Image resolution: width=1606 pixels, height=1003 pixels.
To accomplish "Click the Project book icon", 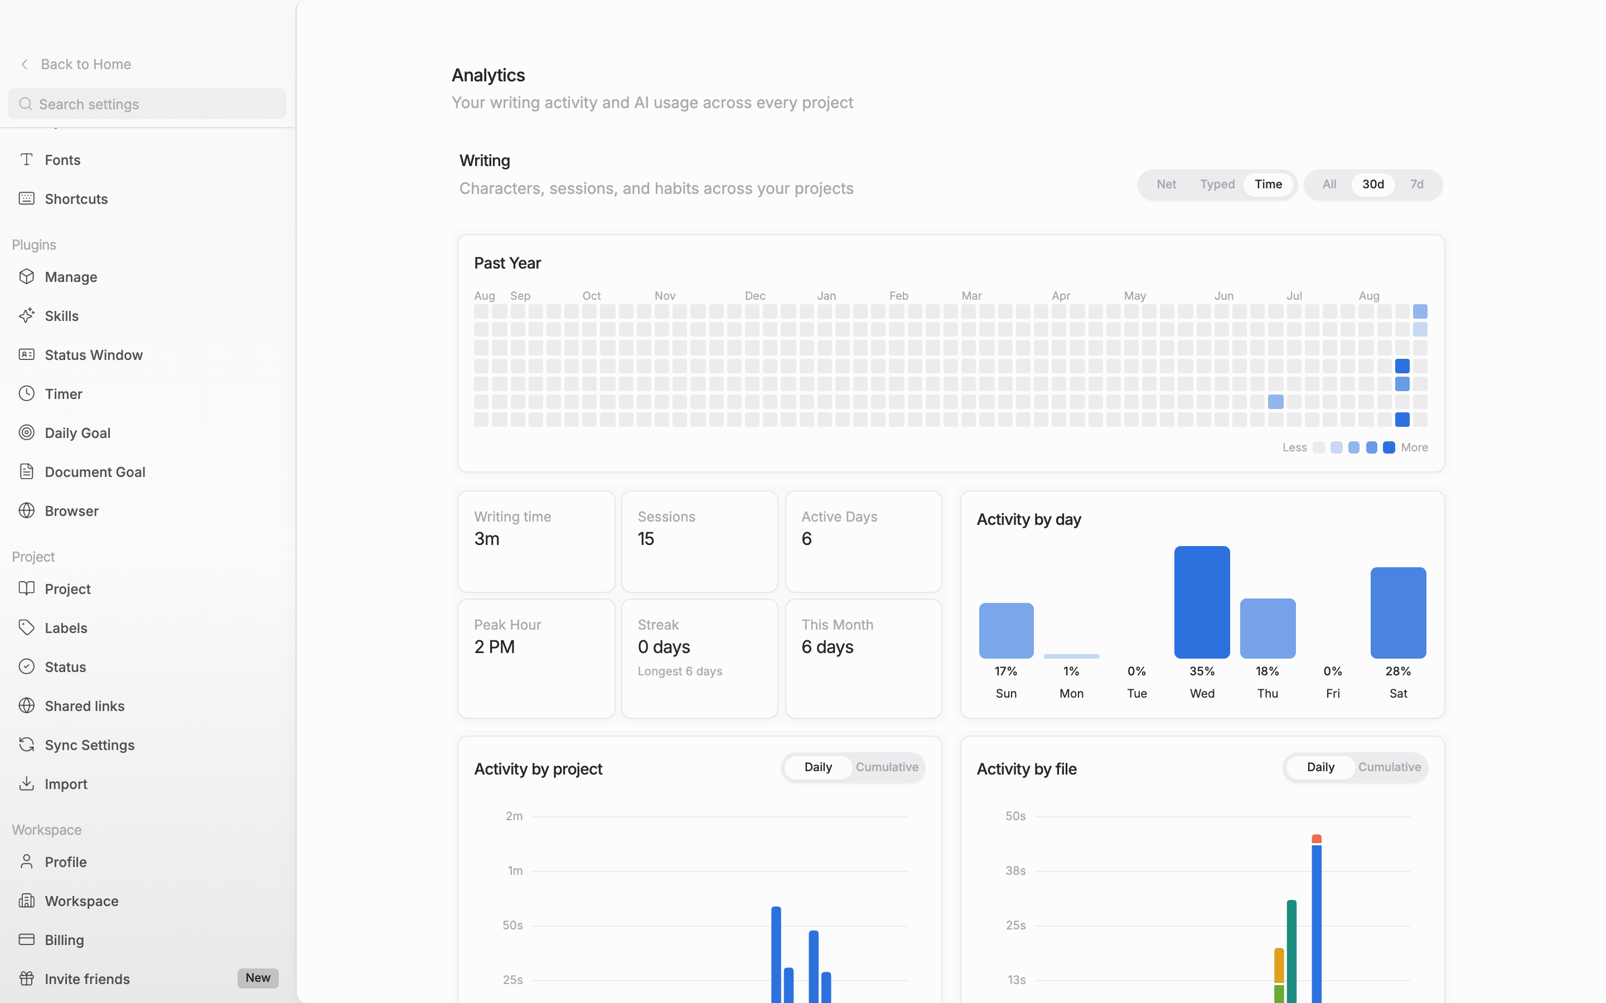I will click(x=27, y=588).
